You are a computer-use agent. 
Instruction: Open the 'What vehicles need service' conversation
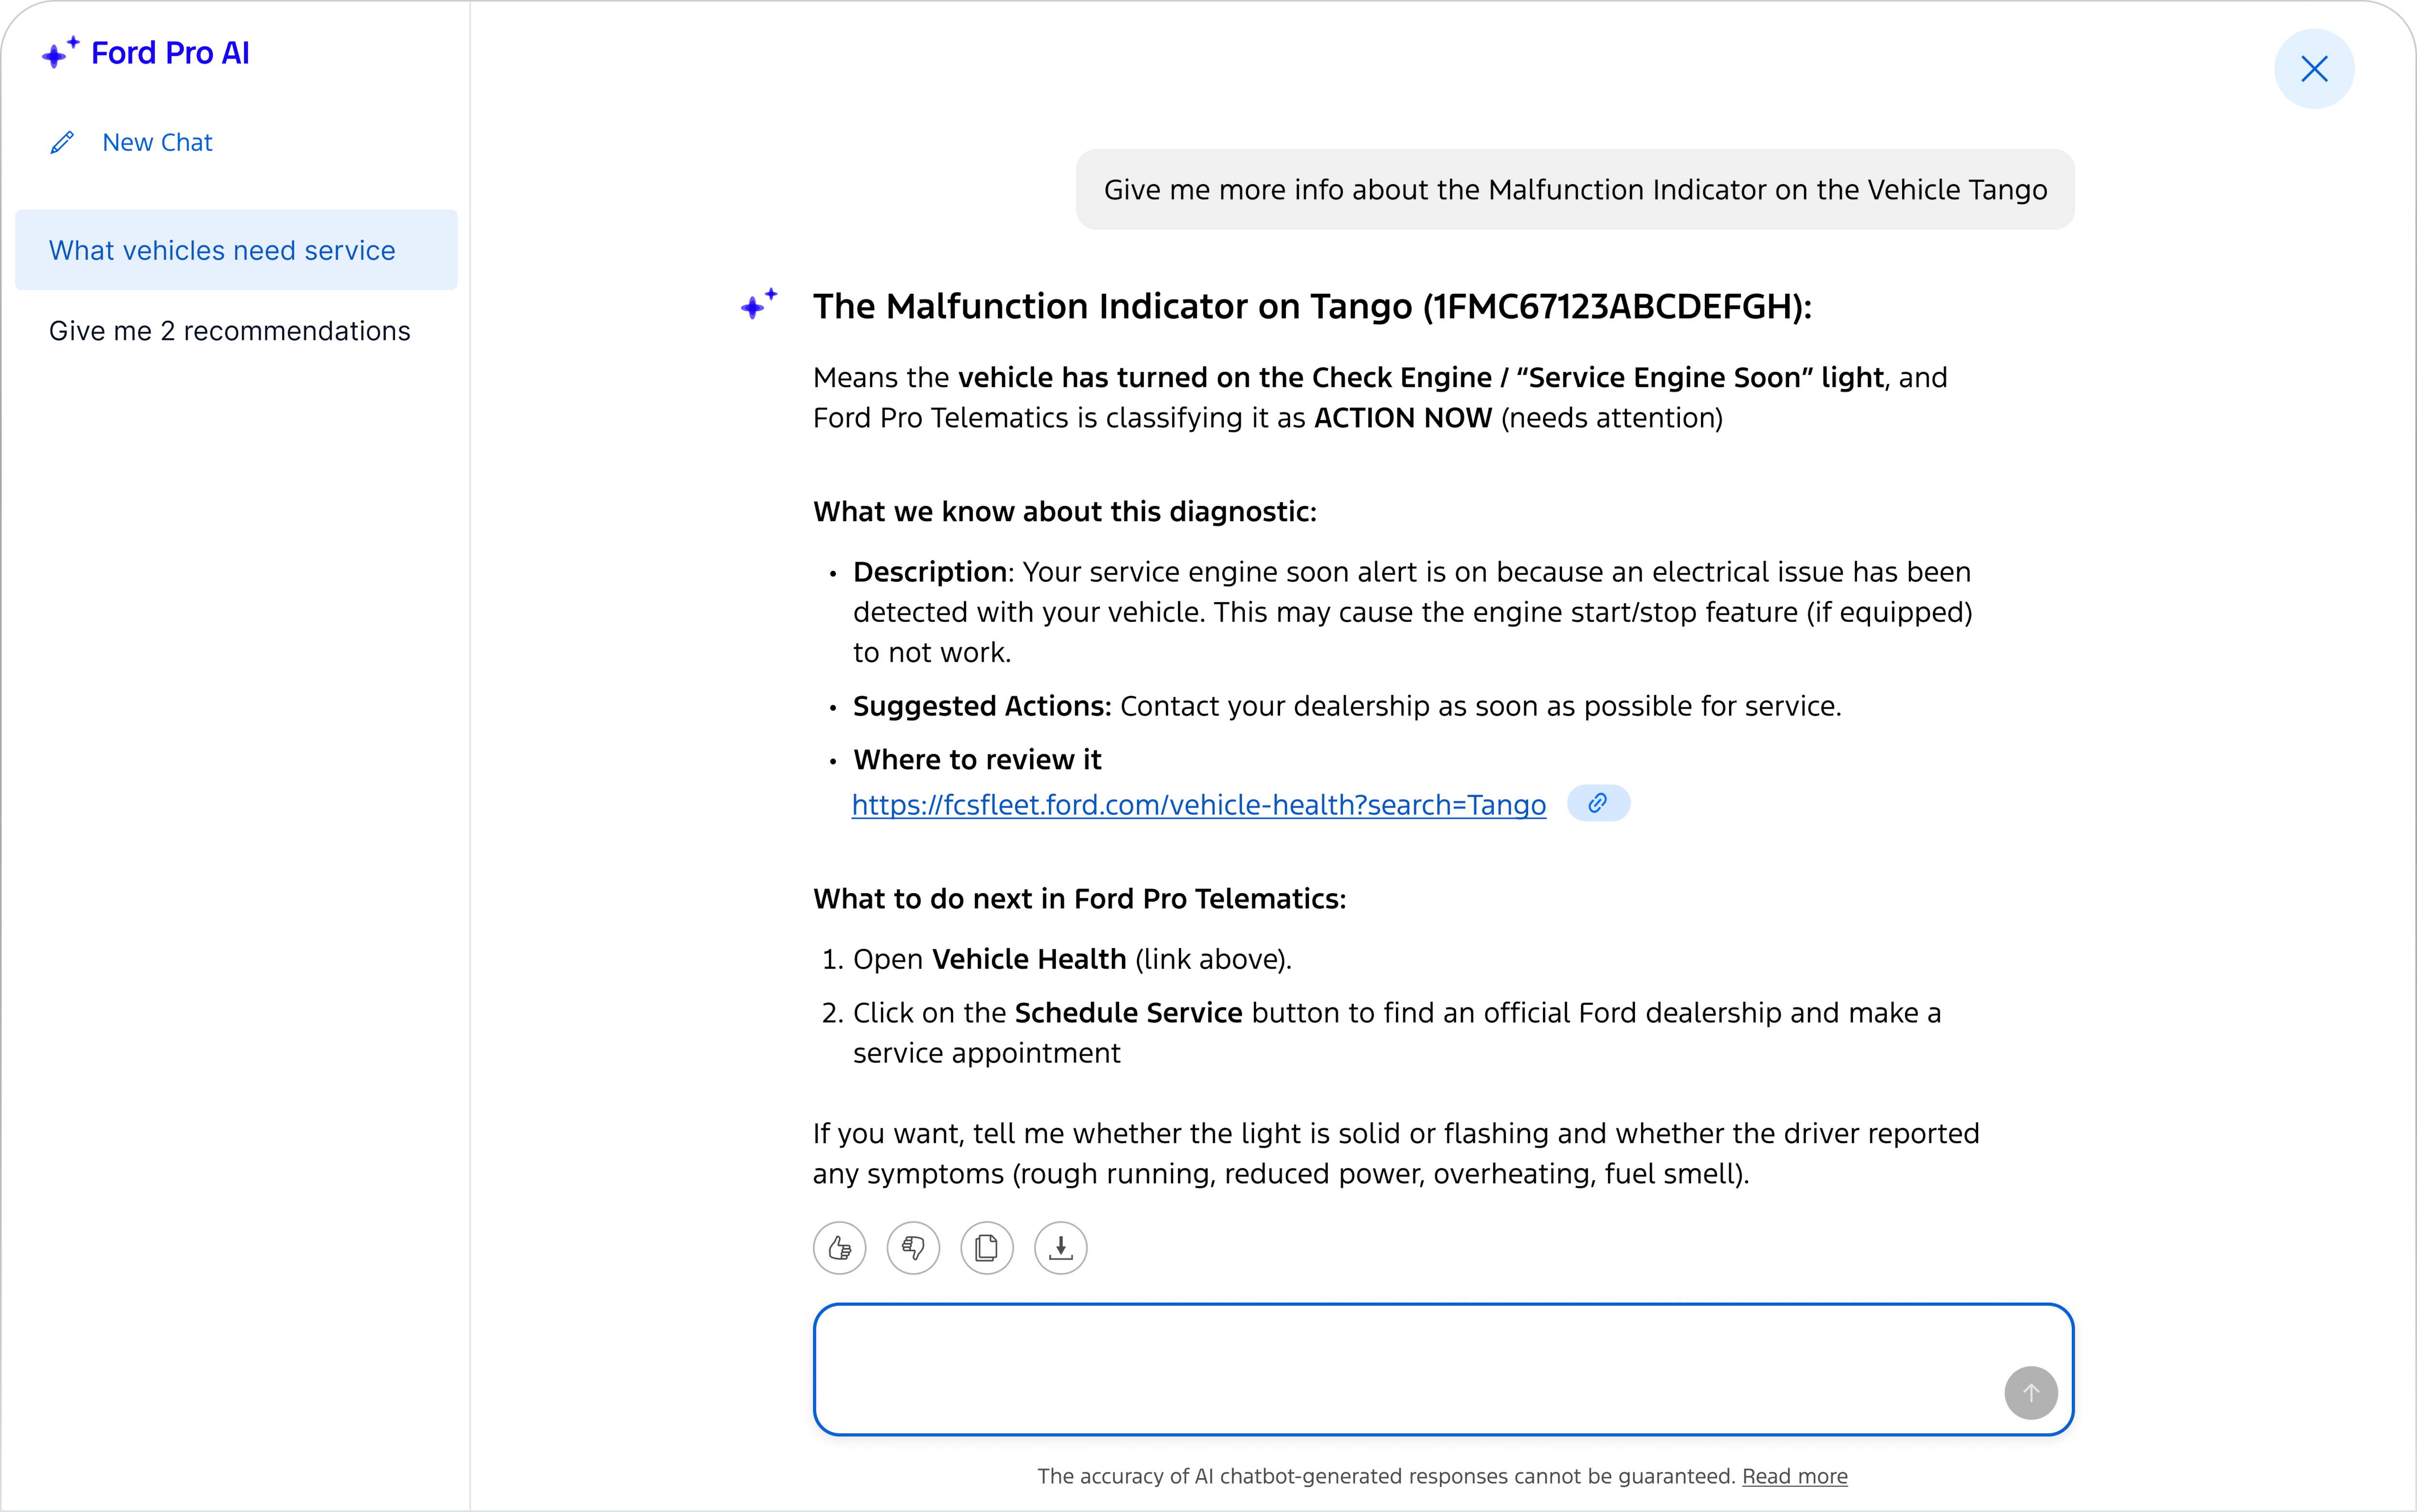[x=222, y=249]
